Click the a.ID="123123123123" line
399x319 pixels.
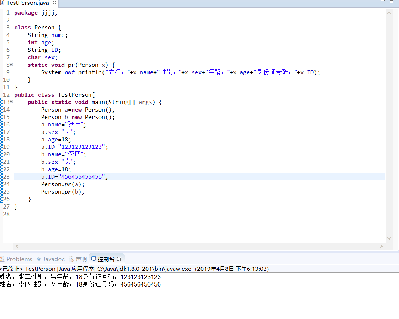(74, 147)
